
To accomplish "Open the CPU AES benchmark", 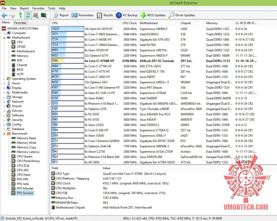I will pyautogui.click(x=23, y=170).
